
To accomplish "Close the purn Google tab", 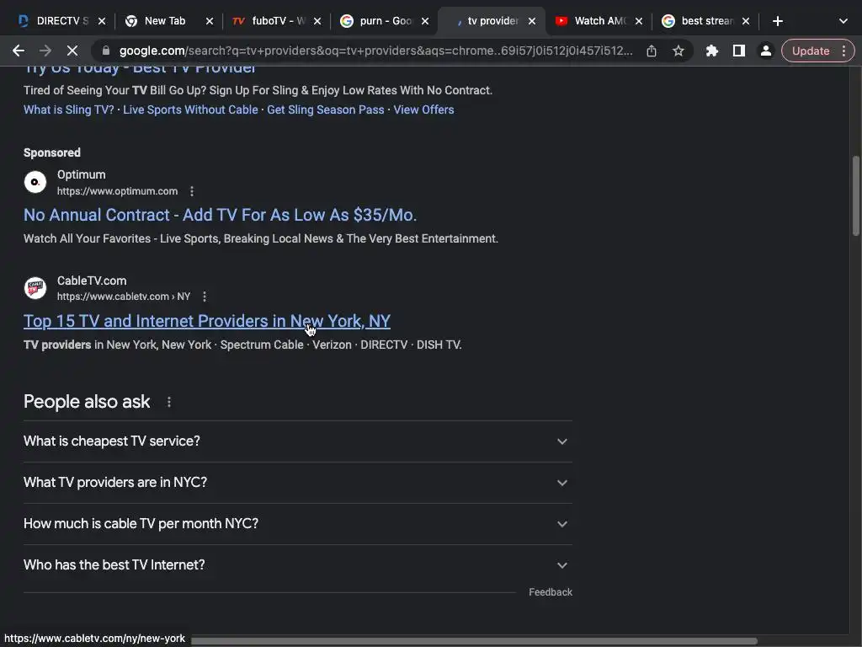I will click(425, 21).
